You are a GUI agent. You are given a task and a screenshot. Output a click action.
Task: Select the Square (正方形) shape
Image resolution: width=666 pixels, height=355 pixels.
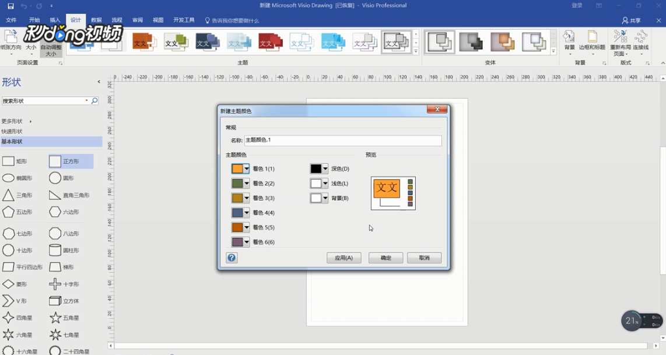tap(71, 161)
